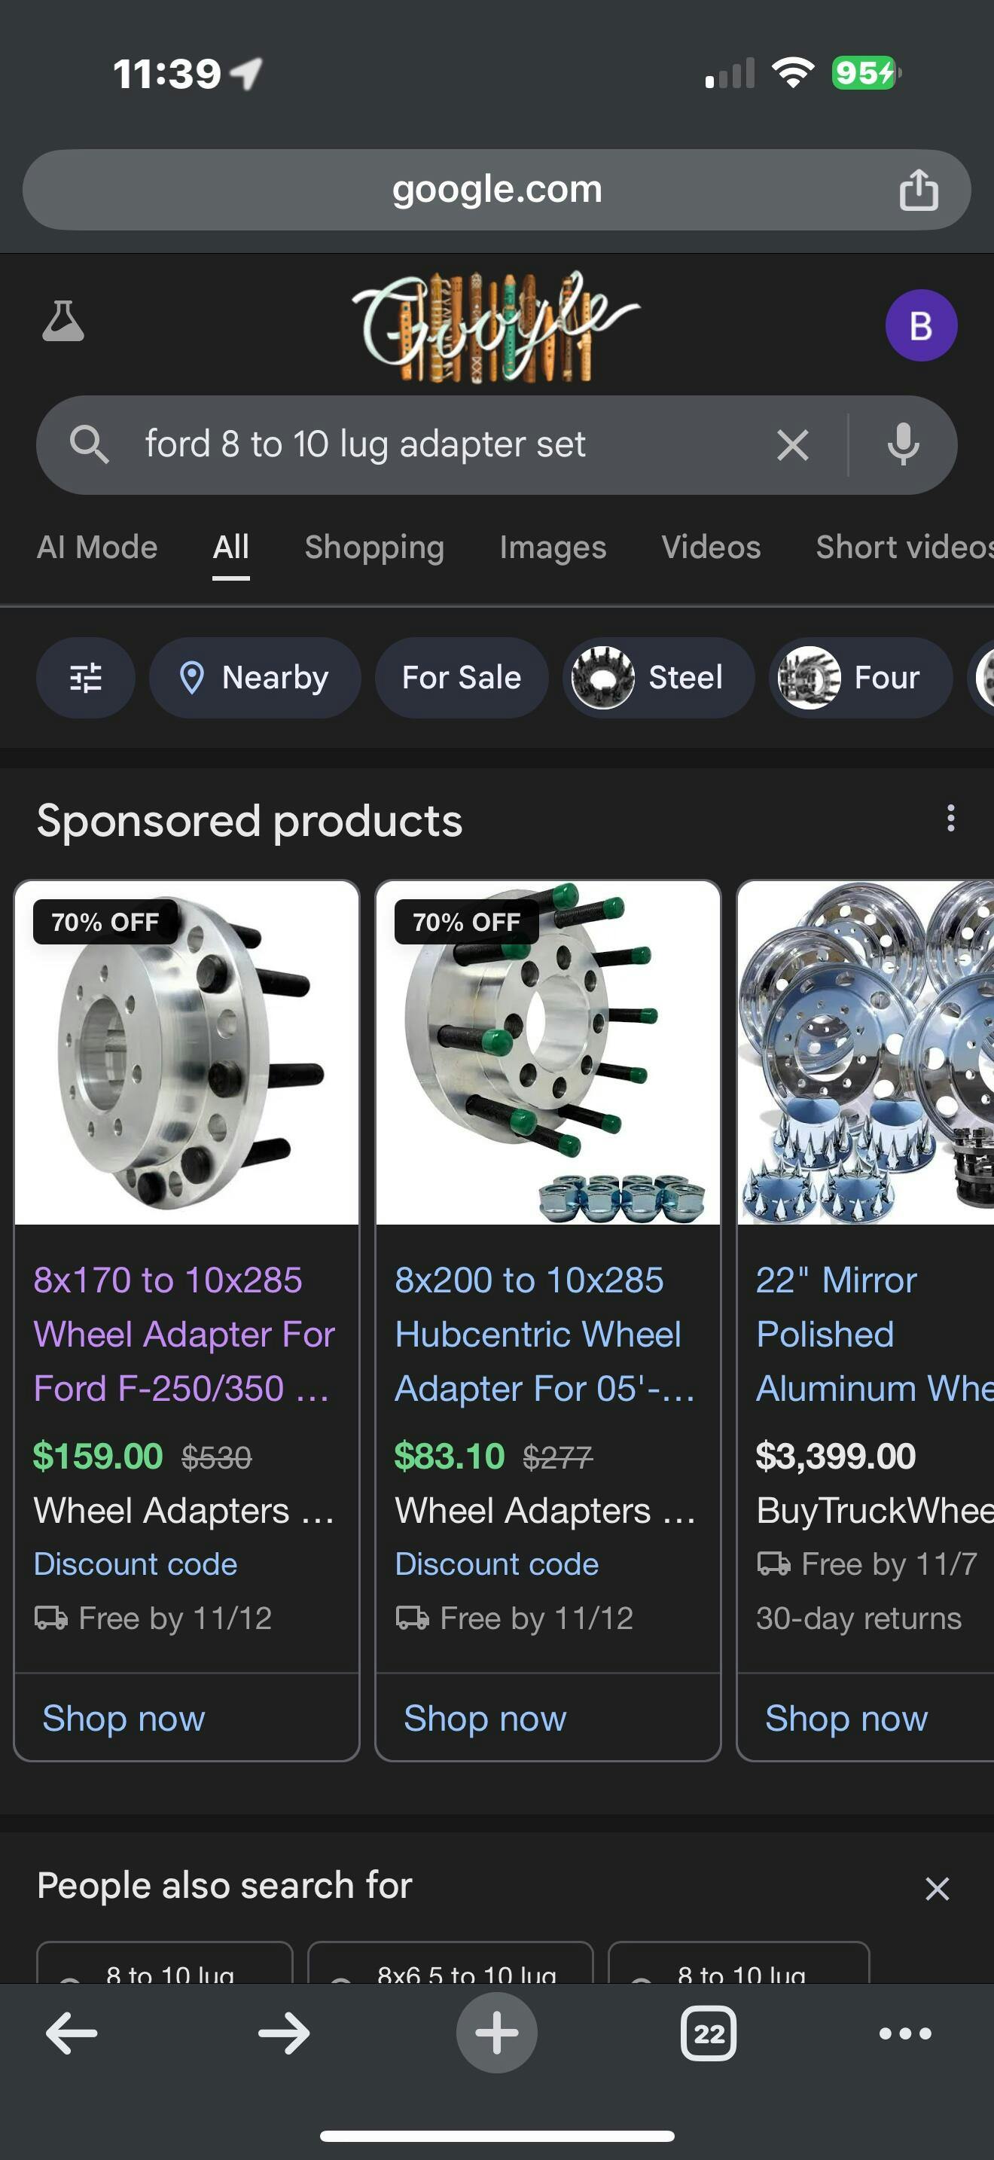994x2160 pixels.
Task: Open the new tab plus button
Action: (x=496, y=2033)
